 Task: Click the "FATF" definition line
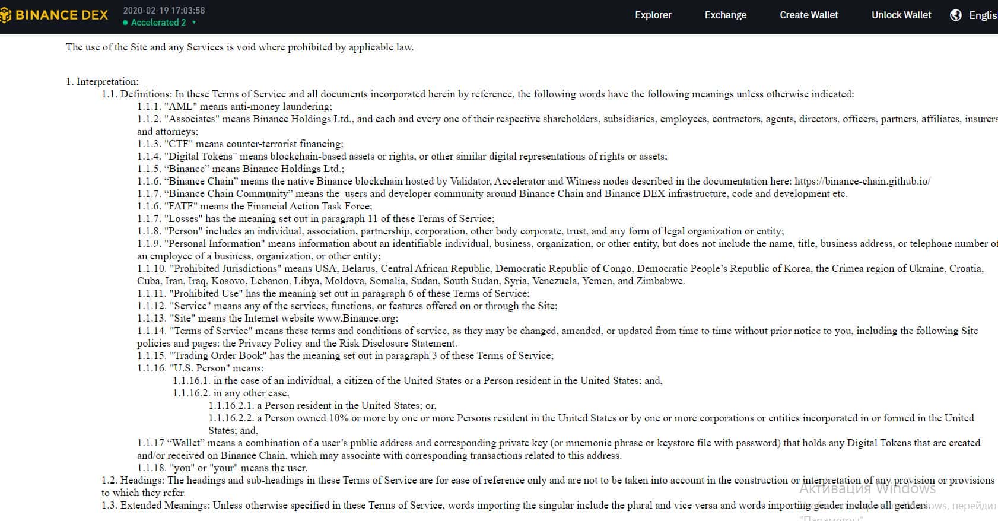coord(255,207)
